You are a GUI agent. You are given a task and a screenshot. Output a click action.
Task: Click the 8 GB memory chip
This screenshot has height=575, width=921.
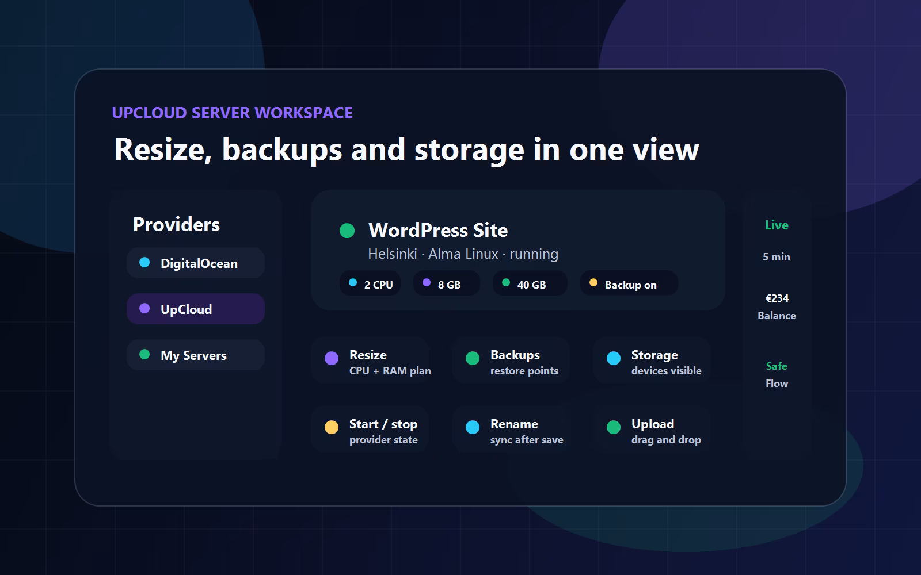coord(447,283)
